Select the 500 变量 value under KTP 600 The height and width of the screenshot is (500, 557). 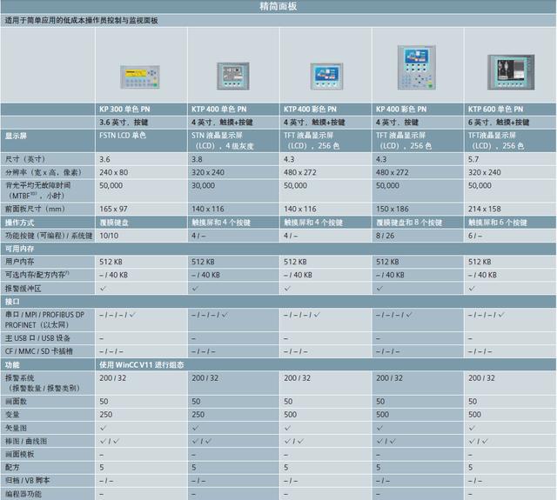coord(474,415)
